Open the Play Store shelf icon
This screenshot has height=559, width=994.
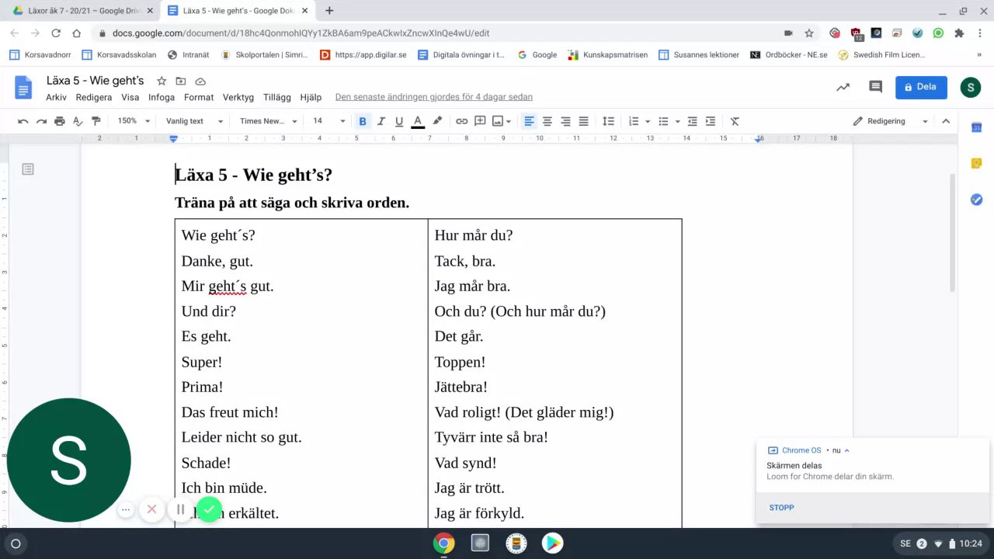pyautogui.click(x=552, y=543)
